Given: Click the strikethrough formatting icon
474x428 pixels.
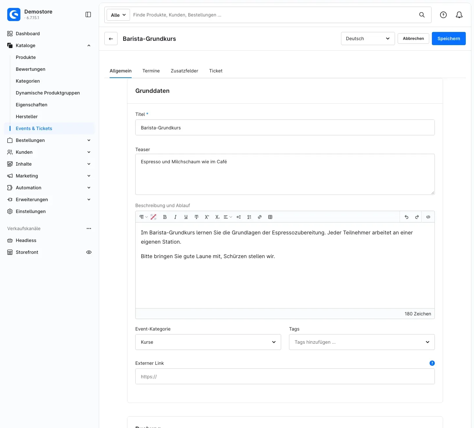Looking at the screenshot, I should pyautogui.click(x=197, y=217).
